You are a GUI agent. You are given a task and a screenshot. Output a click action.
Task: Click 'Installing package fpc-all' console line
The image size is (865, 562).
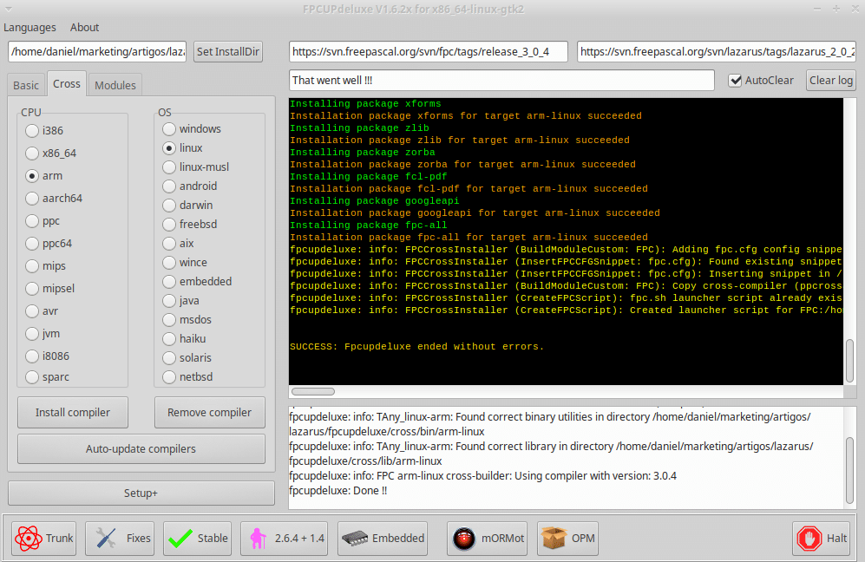click(x=369, y=225)
